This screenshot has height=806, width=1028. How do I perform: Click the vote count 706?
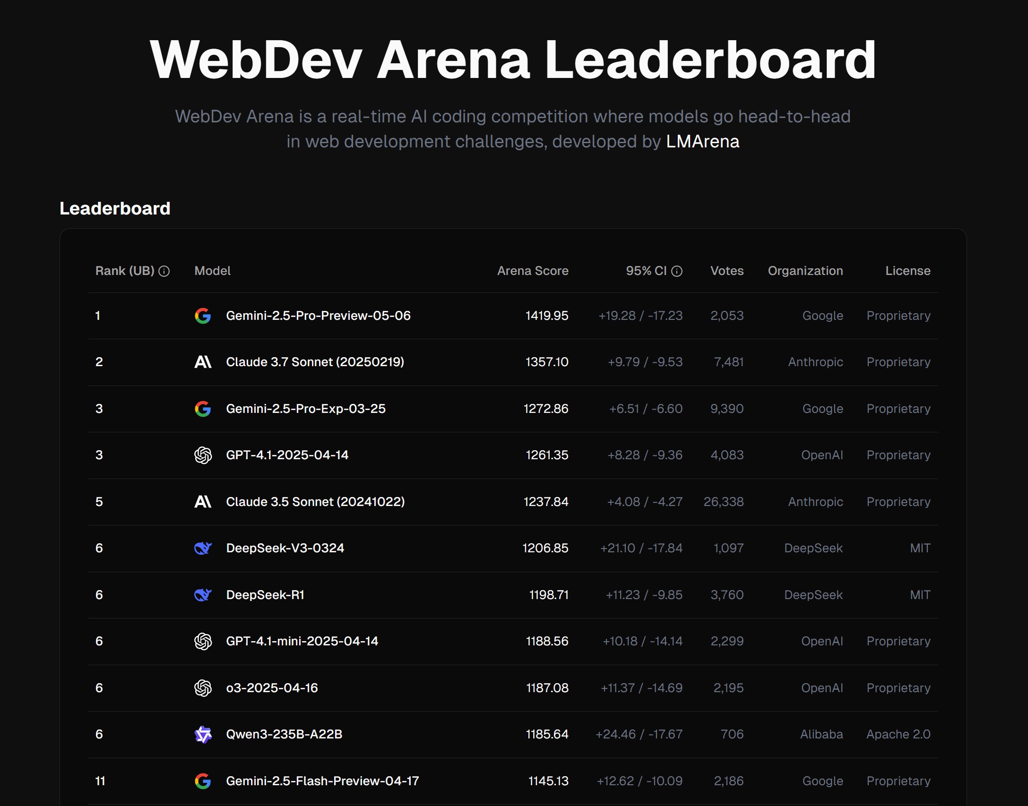coord(732,734)
